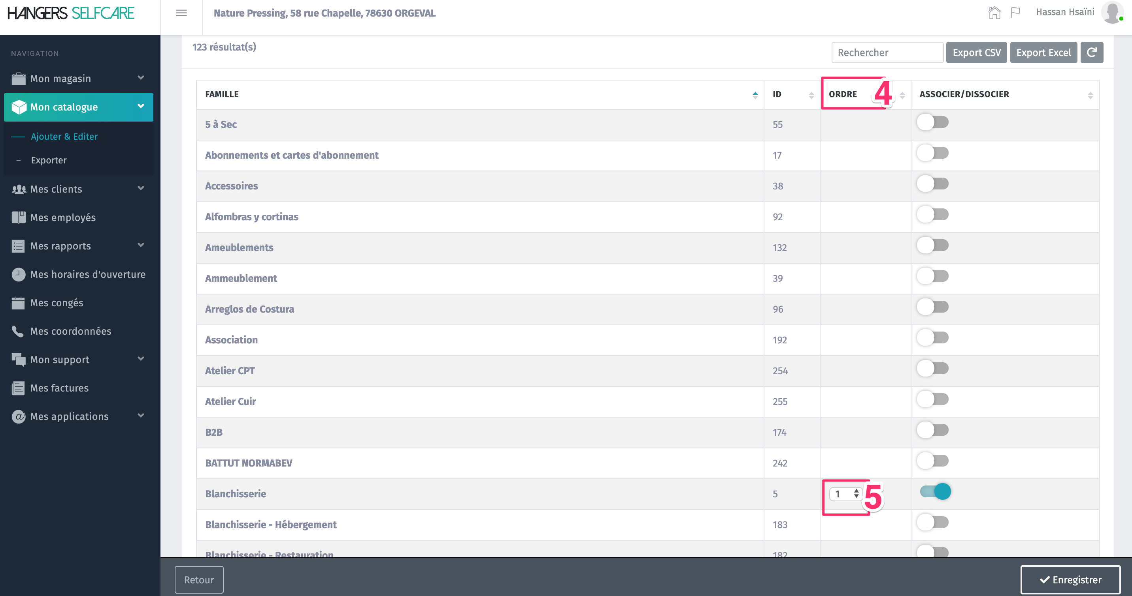Click the flag icon in header
1132x596 pixels.
click(x=1015, y=13)
